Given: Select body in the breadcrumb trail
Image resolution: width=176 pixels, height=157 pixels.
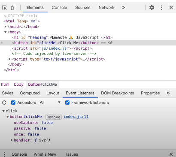Looking at the screenshot, I should [18, 85].
